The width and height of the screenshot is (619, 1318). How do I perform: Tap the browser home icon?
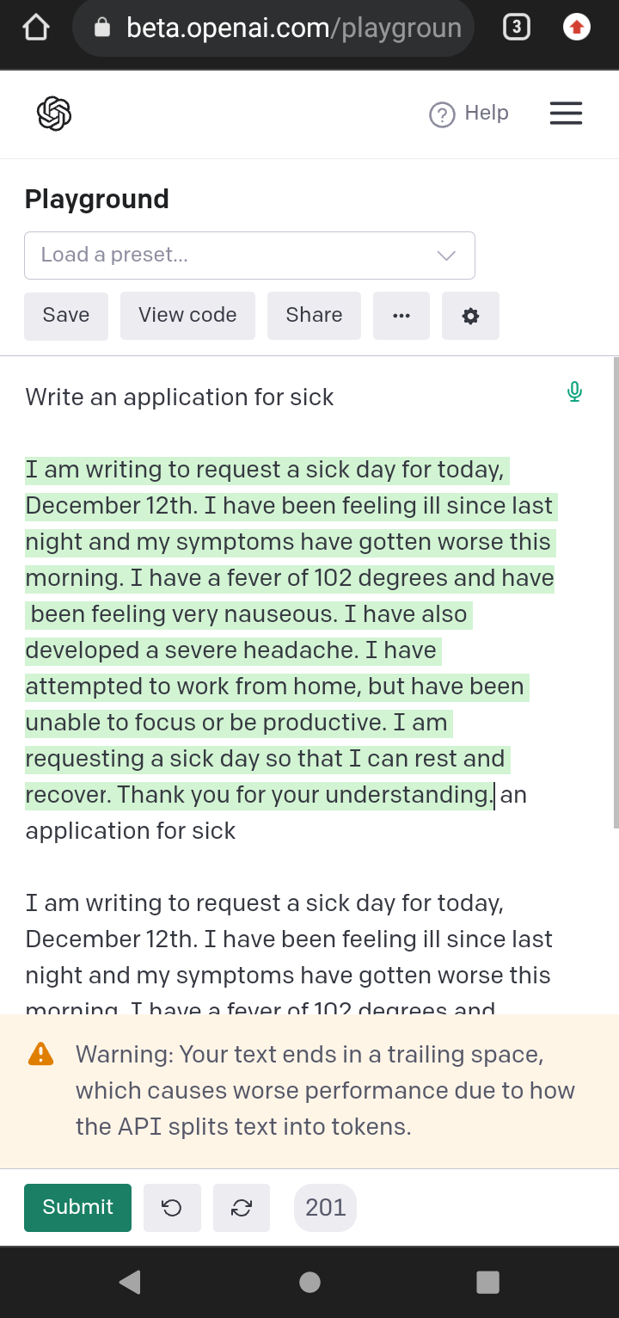point(36,28)
